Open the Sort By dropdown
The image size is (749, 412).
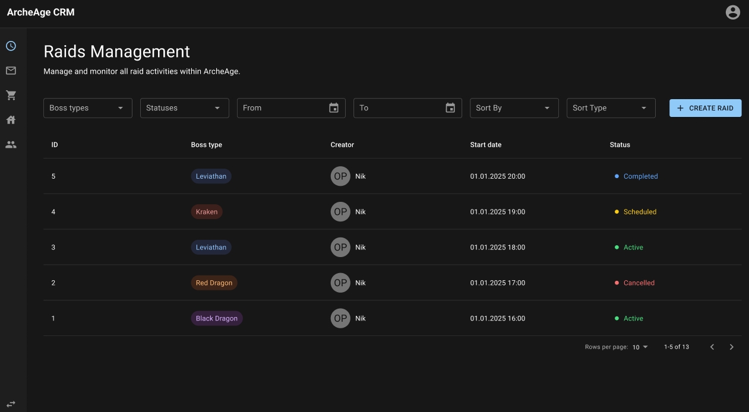(514, 108)
